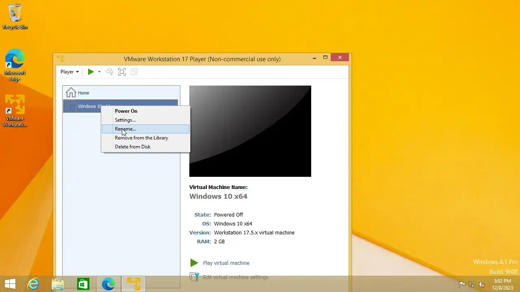Click the VMware Player taskbar button
520x292 pixels.
pos(134,284)
